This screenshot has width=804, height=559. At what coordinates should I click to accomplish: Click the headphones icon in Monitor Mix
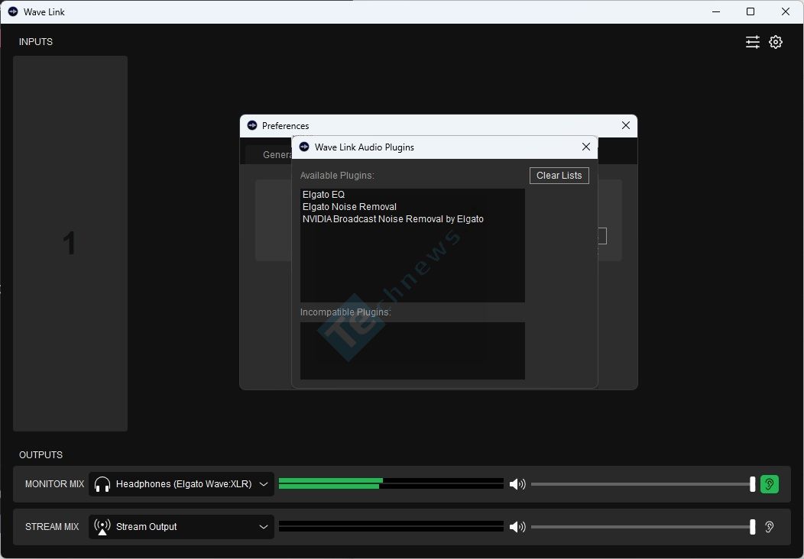[102, 484]
